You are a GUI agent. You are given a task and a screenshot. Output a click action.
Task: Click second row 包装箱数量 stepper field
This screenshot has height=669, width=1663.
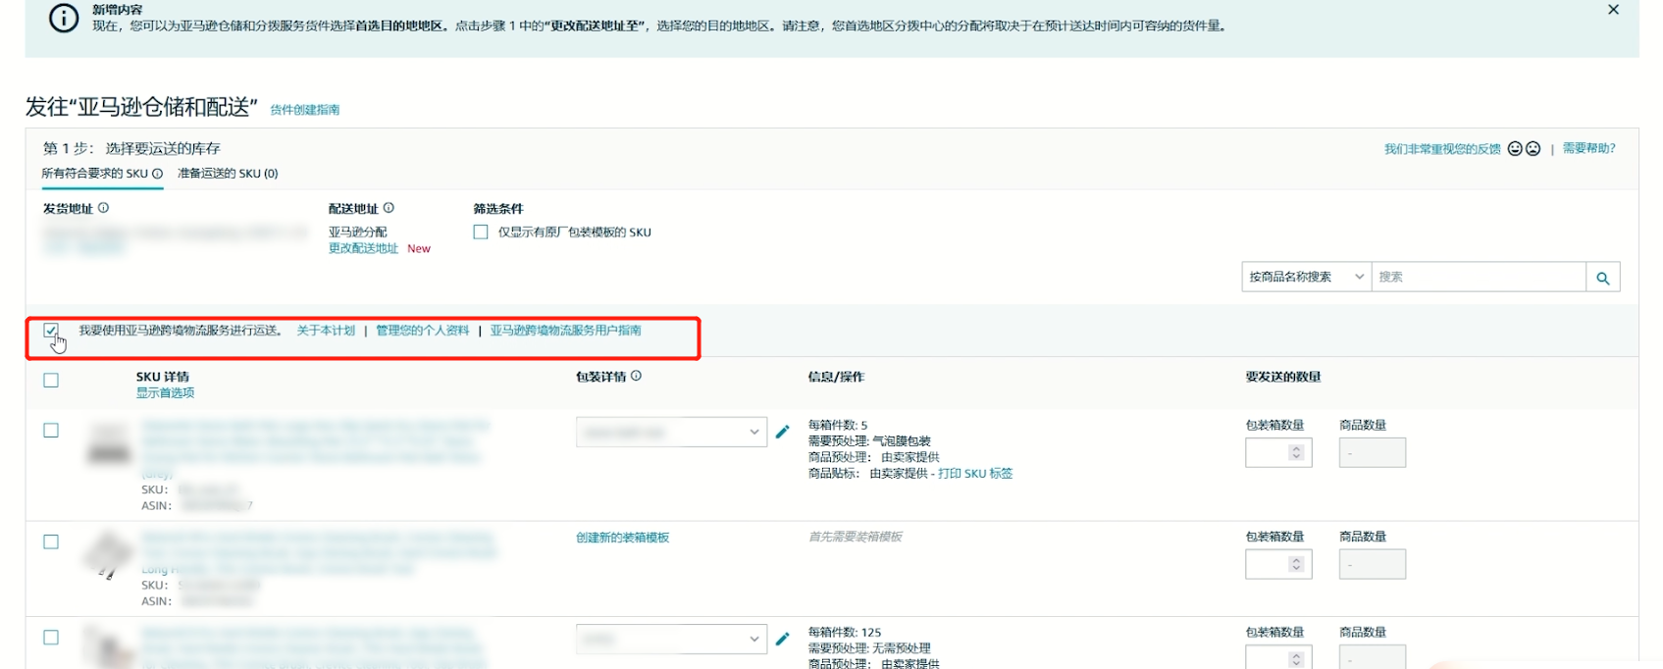click(1278, 565)
